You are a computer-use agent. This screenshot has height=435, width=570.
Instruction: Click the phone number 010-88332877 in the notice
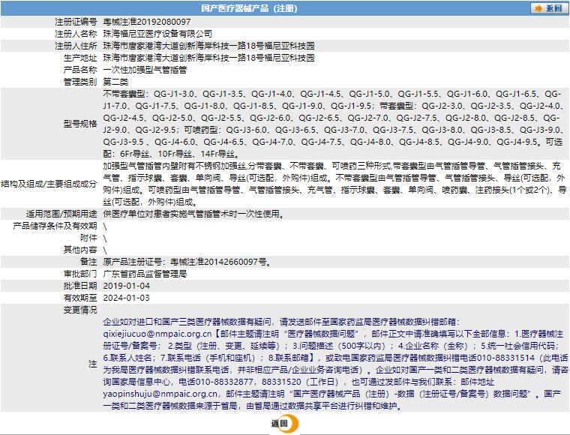point(224,382)
